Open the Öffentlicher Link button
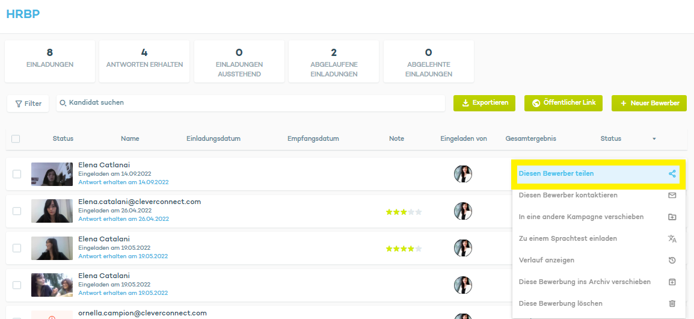This screenshot has height=319, width=694. click(x=563, y=103)
